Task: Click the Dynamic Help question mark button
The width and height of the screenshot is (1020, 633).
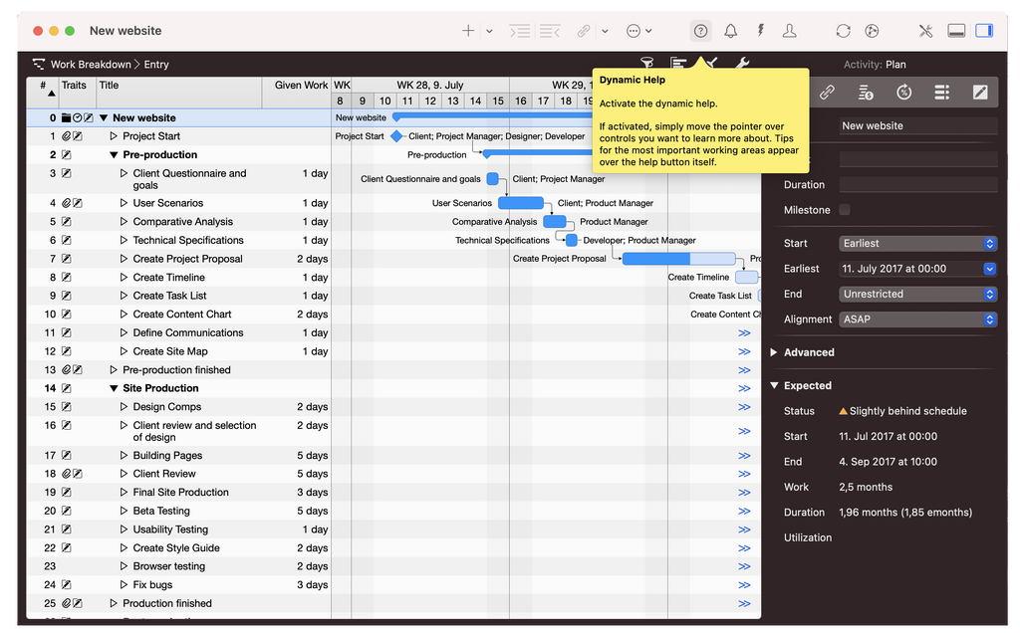Action: 700,31
